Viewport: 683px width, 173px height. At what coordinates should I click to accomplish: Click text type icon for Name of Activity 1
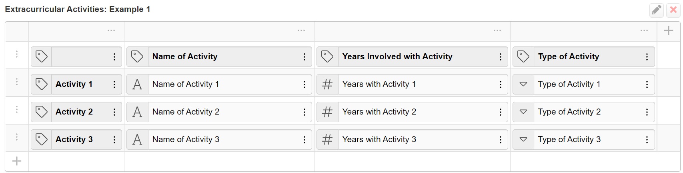(137, 84)
